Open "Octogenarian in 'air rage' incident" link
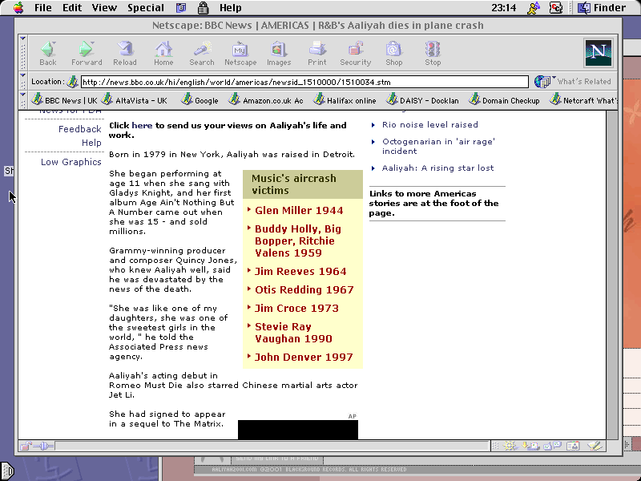The width and height of the screenshot is (641, 481). 438,147
